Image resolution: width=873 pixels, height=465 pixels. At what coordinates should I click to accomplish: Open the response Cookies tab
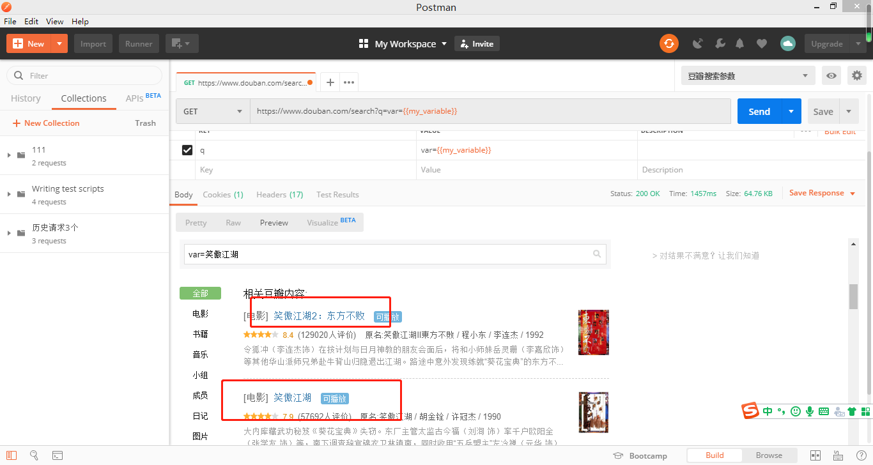pos(223,195)
